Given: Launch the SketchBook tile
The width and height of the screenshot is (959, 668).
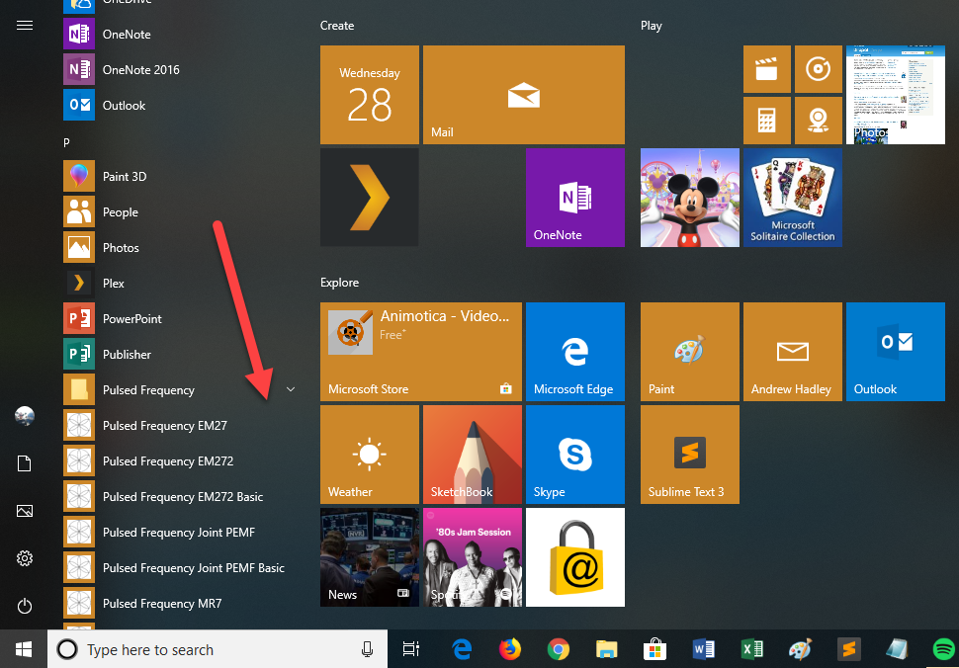Looking at the screenshot, I should 473,455.
